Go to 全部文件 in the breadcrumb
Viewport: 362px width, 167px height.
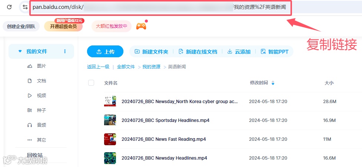(126, 67)
